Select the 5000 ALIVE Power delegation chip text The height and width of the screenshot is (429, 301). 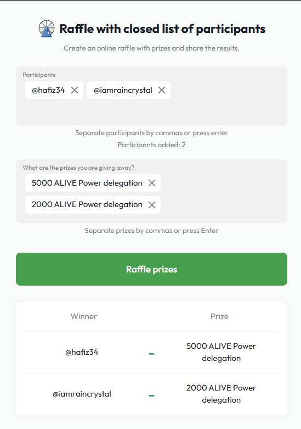87,183
